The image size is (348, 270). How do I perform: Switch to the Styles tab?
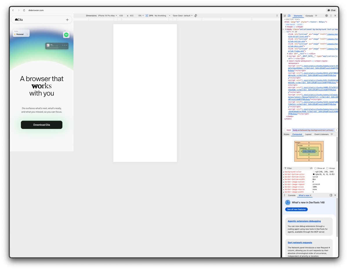pos(286,134)
